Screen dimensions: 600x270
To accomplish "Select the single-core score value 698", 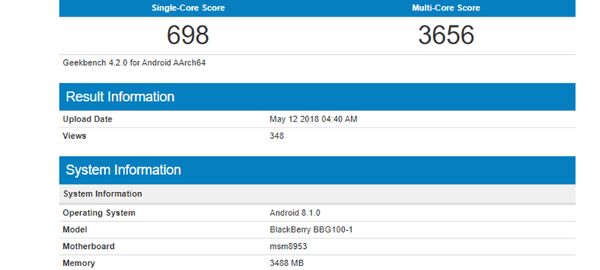I will pyautogui.click(x=187, y=35).
